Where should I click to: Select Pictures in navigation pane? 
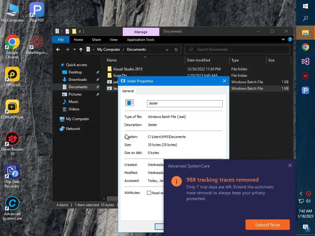(x=75, y=94)
